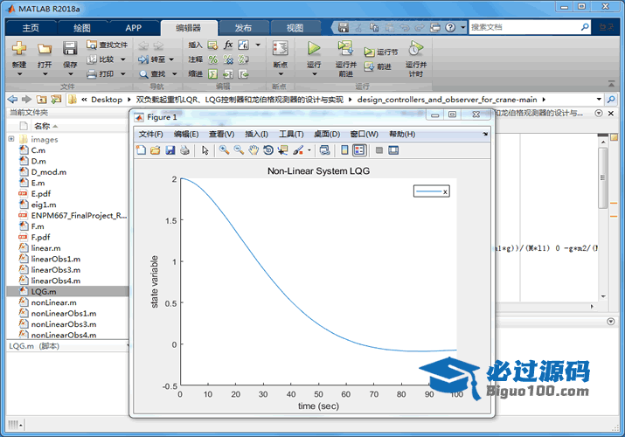Click the back navigation arrow in address bar
The height and width of the screenshot is (437, 625).
click(x=13, y=99)
